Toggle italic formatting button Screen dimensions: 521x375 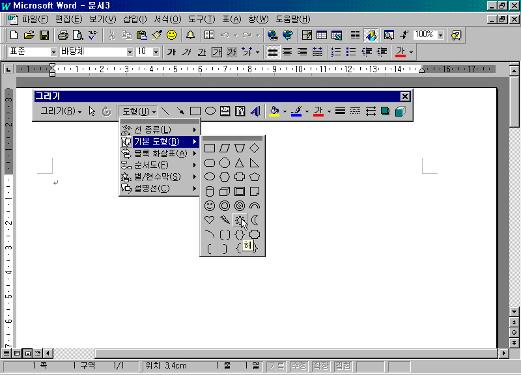187,52
